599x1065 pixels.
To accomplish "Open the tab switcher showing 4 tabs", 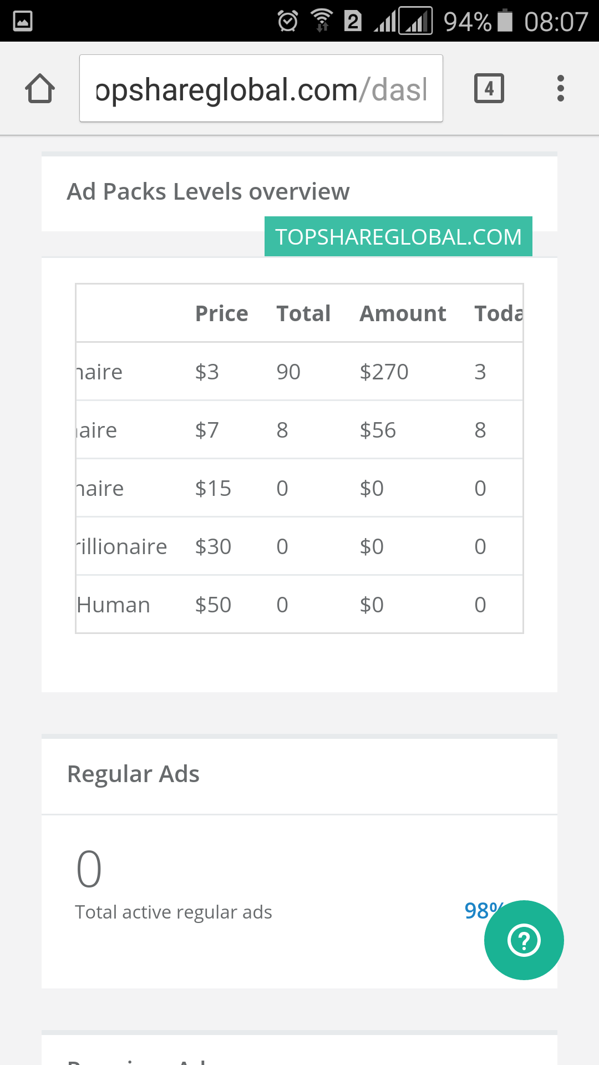I will click(x=489, y=89).
